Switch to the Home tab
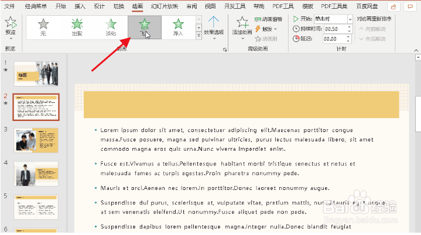 click(x=60, y=6)
